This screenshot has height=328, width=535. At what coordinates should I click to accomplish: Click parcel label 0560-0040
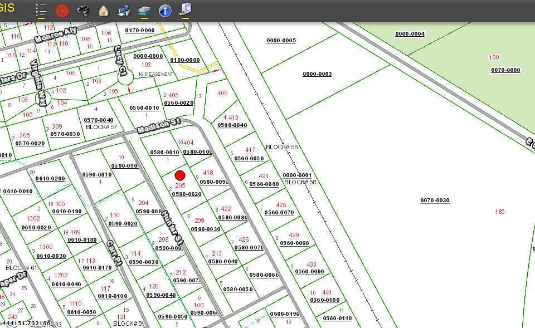pos(232,125)
